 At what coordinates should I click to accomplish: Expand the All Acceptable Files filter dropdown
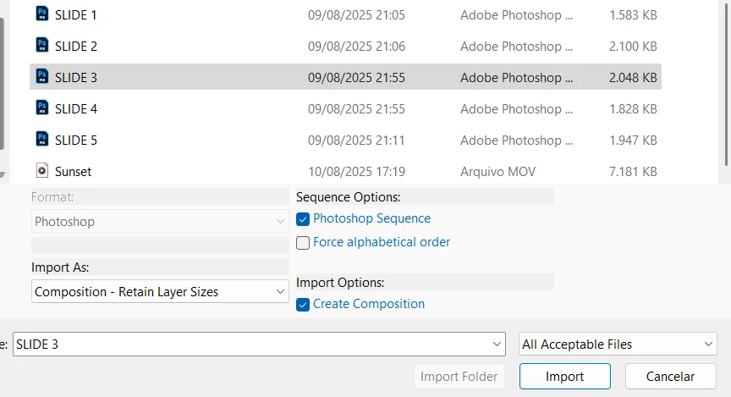pyautogui.click(x=618, y=345)
